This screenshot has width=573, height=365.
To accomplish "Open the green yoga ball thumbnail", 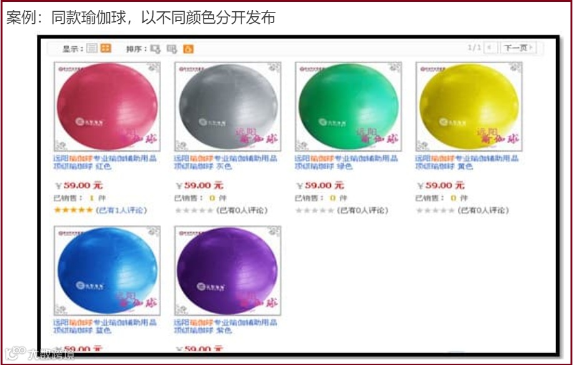I will pyautogui.click(x=348, y=106).
